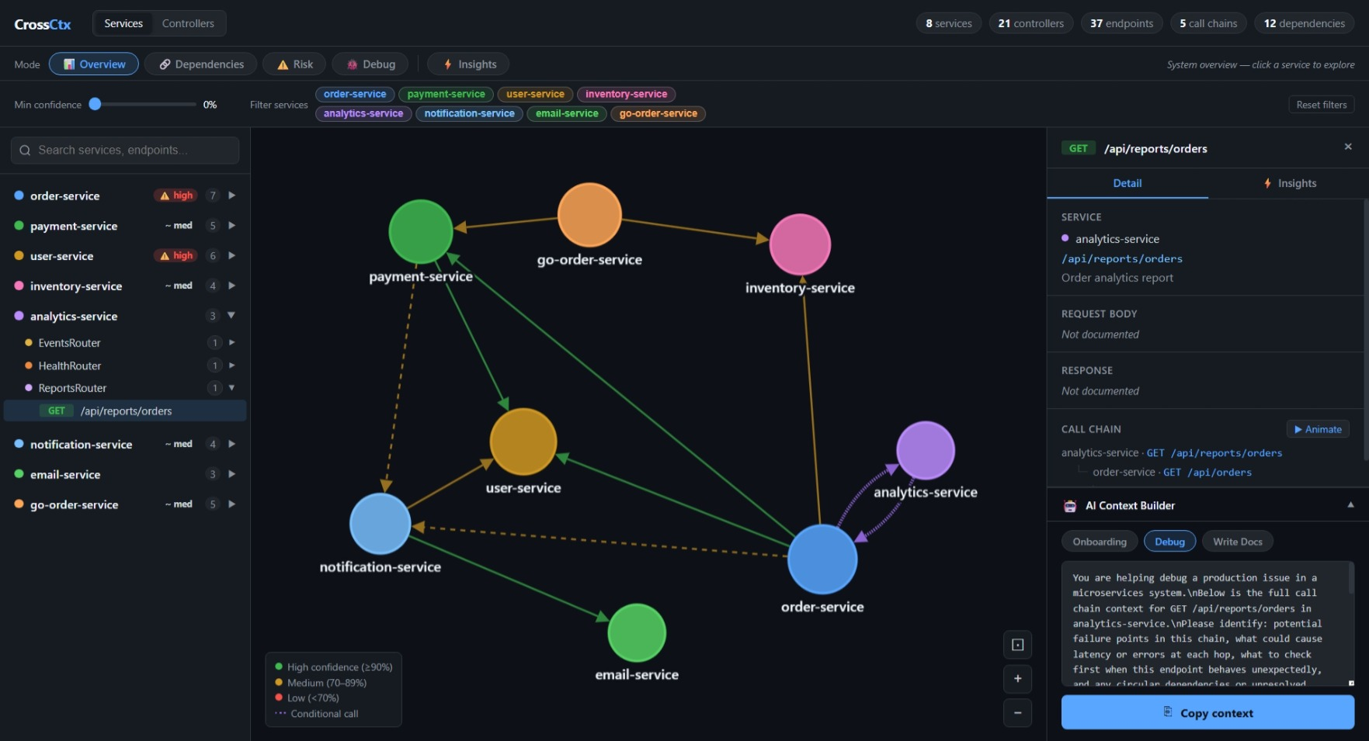This screenshot has width=1369, height=741.
Task: Close the endpoint detail panel
Action: pyautogui.click(x=1348, y=147)
